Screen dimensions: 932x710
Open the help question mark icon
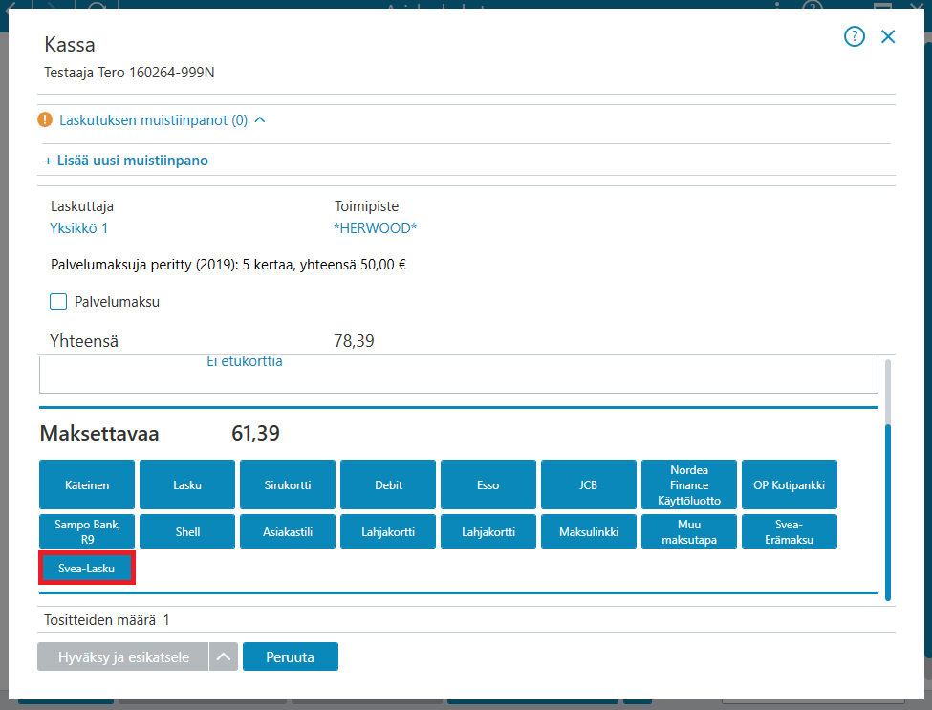(855, 37)
